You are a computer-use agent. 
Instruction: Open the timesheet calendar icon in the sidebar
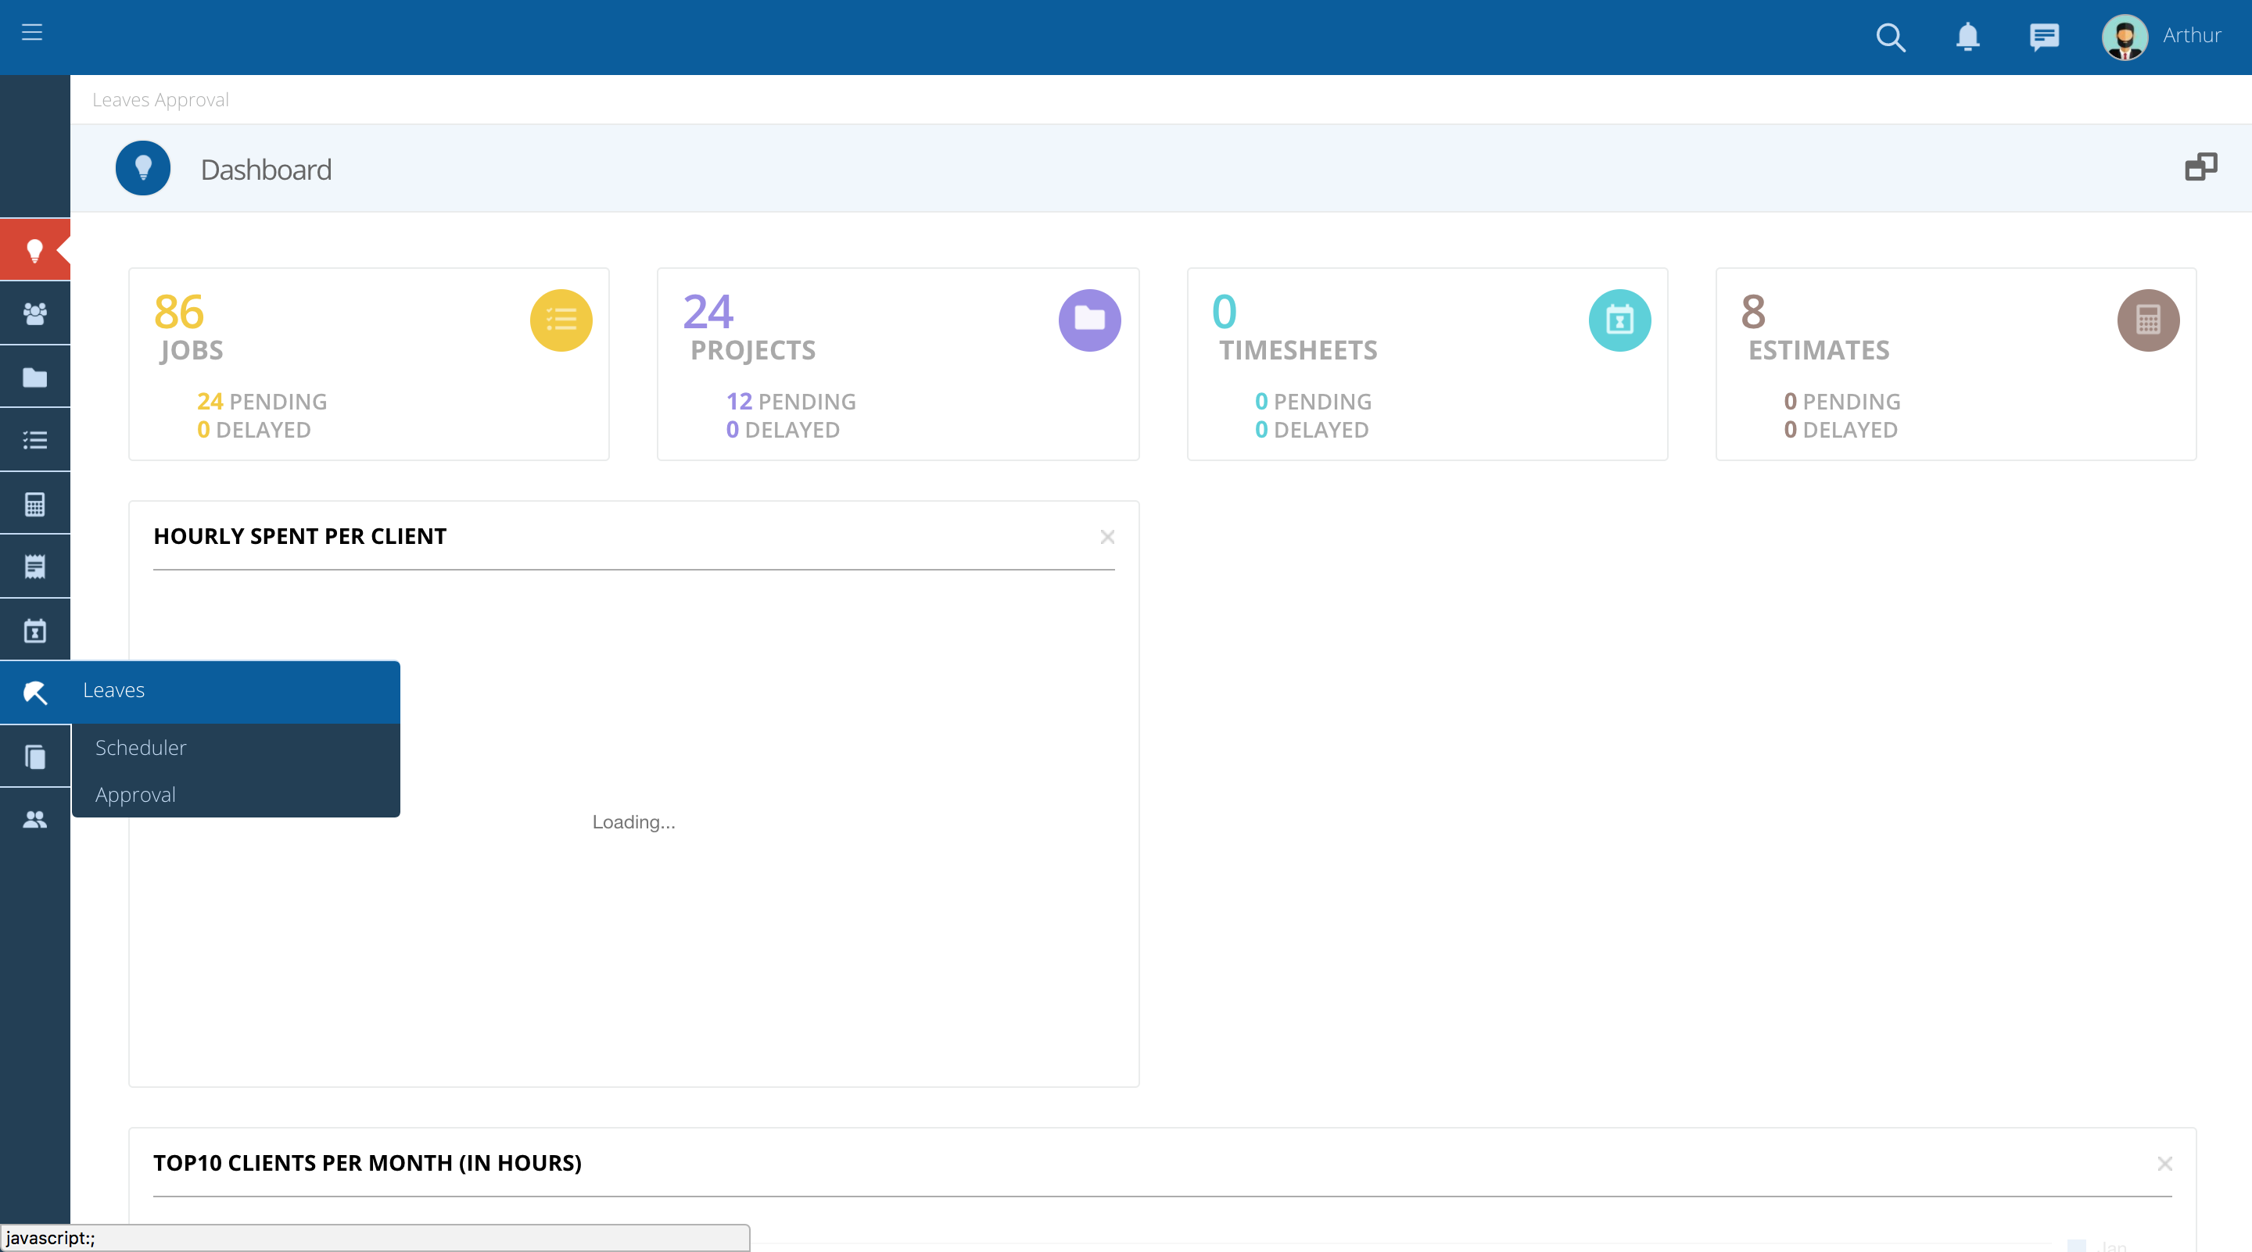tap(35, 628)
